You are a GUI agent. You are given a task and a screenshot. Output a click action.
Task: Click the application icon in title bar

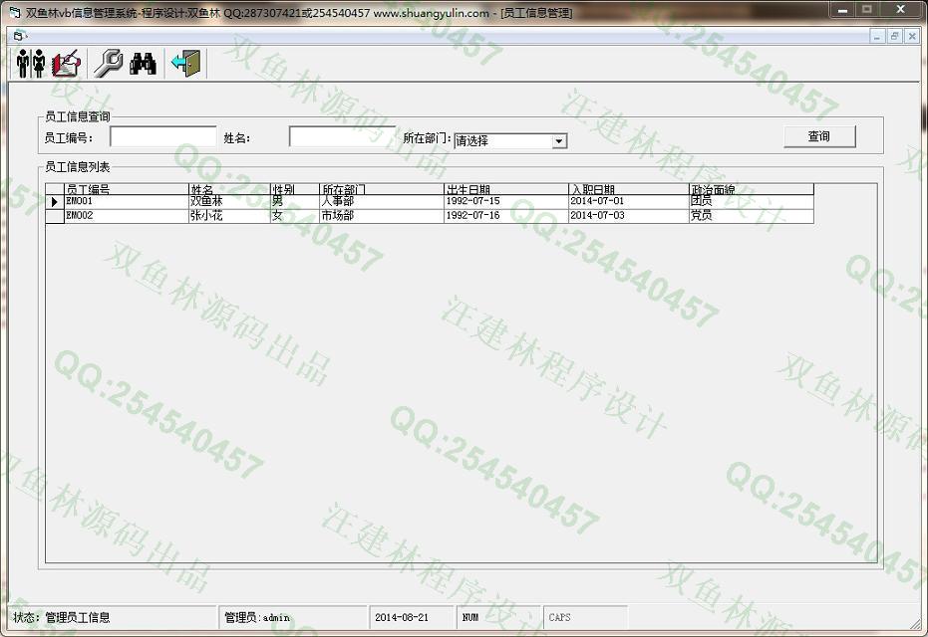[14, 13]
